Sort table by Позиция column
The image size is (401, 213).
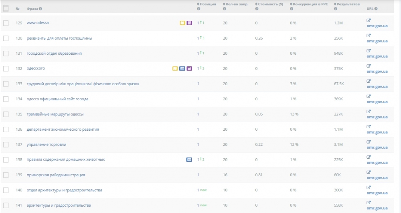(208, 4)
